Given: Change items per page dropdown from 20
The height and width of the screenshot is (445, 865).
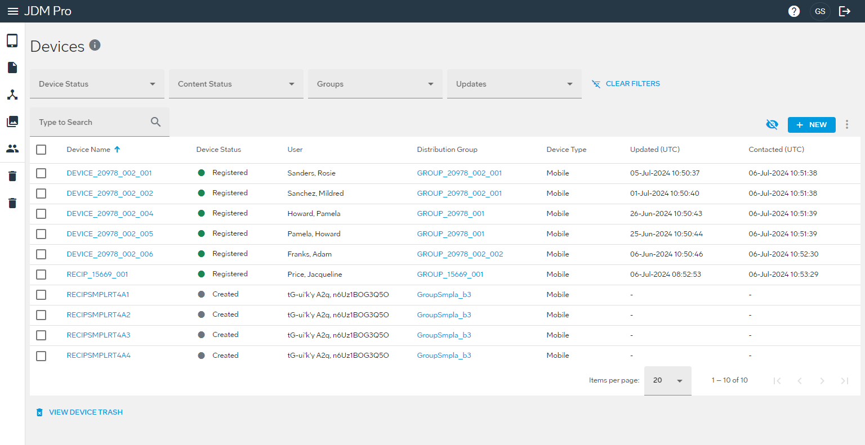Looking at the screenshot, I should (667, 381).
